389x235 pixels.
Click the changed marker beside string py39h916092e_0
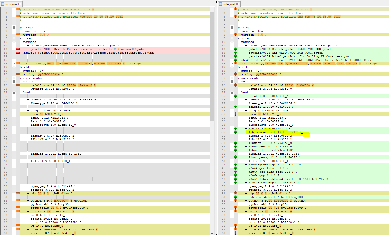[18, 74]
